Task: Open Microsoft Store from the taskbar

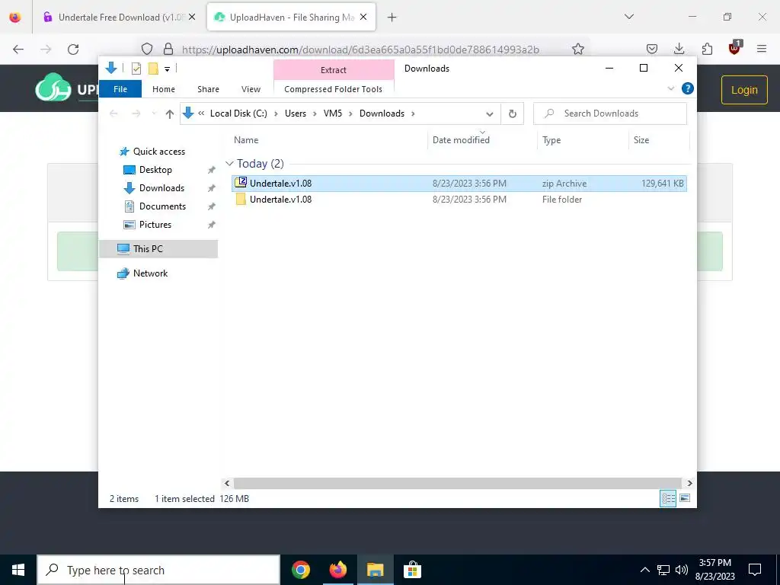Action: (x=412, y=570)
